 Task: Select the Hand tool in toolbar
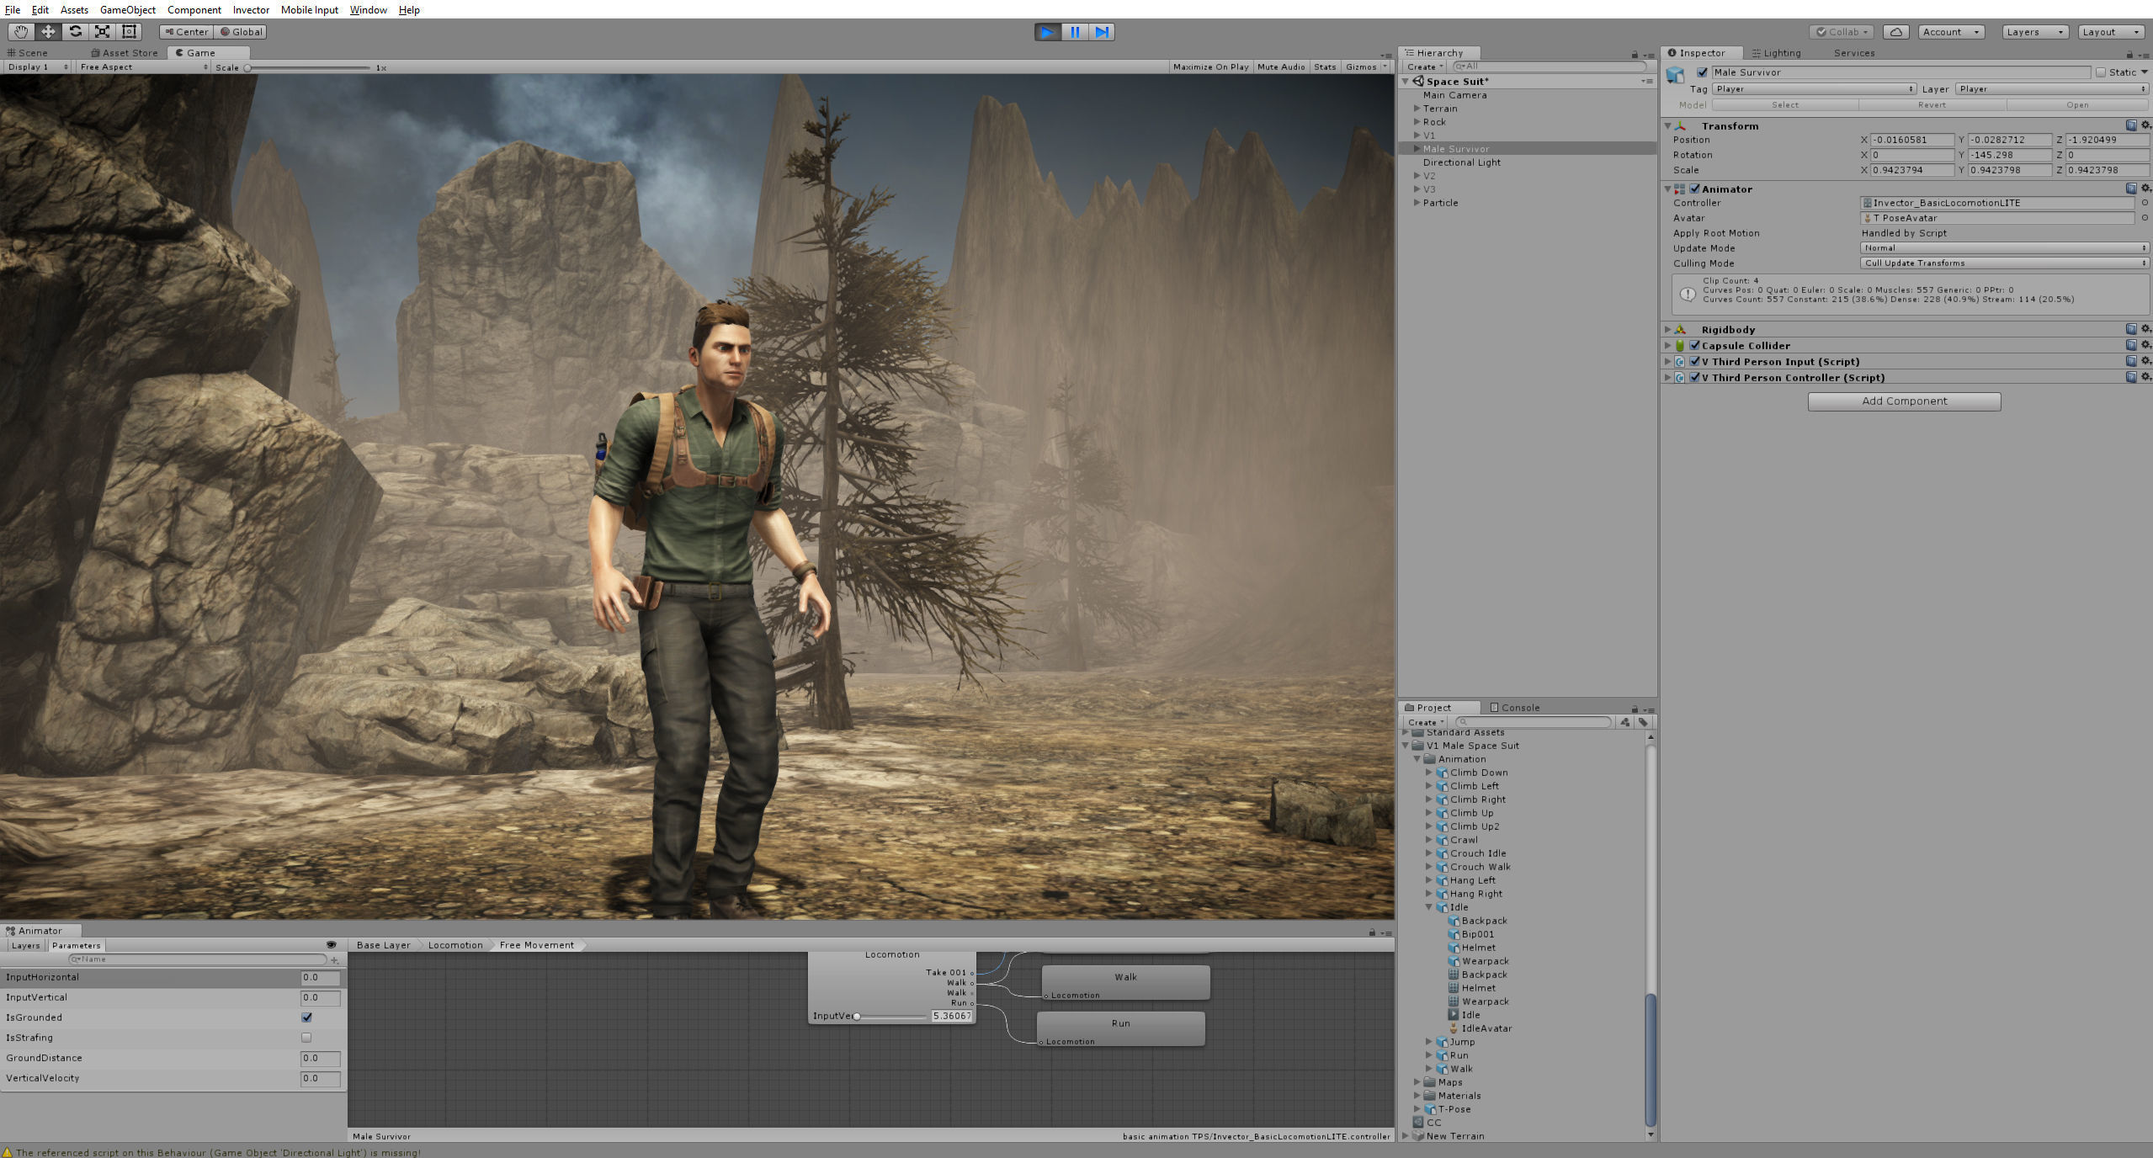coord(21,32)
